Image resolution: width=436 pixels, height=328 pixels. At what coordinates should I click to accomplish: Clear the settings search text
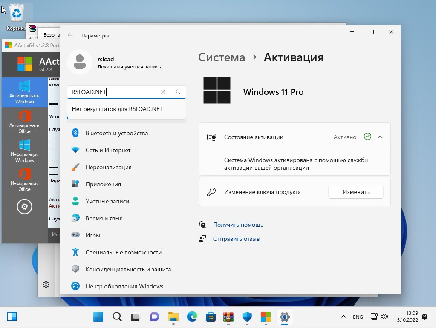(x=163, y=92)
